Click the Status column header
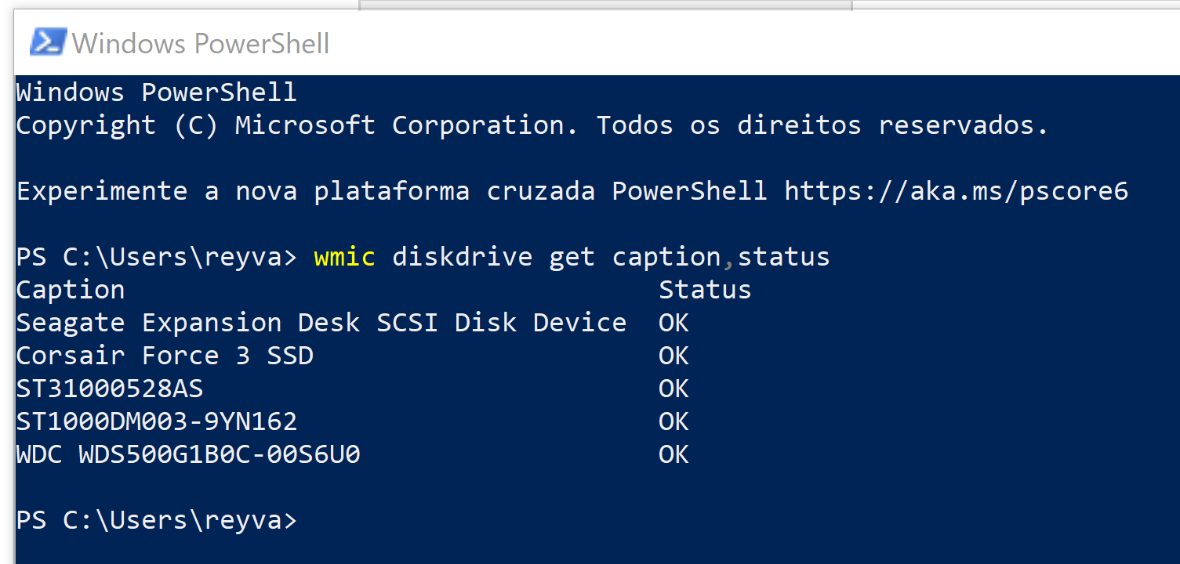The height and width of the screenshot is (564, 1180). click(x=705, y=290)
